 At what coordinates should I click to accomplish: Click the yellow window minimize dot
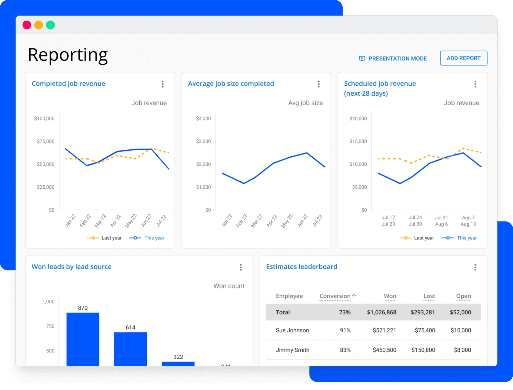point(39,25)
